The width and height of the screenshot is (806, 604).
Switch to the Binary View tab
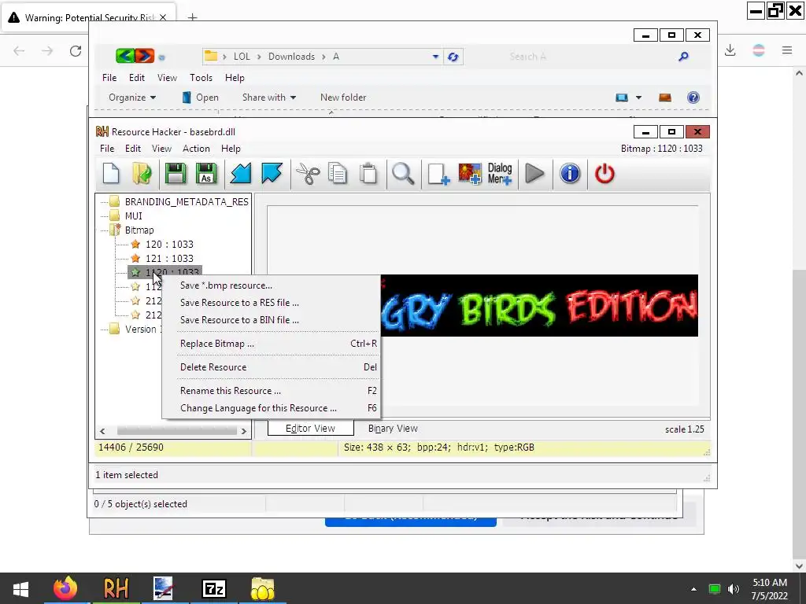click(393, 429)
